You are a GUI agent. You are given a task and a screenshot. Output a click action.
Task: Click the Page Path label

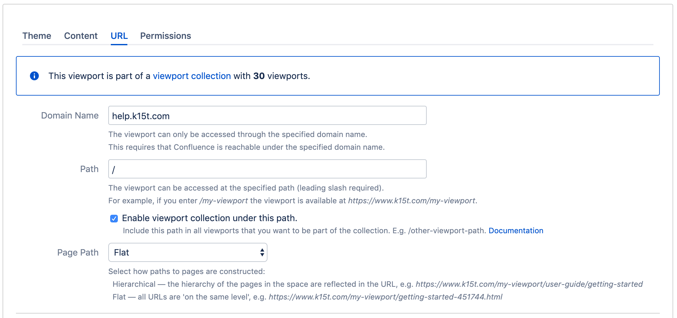pos(78,253)
